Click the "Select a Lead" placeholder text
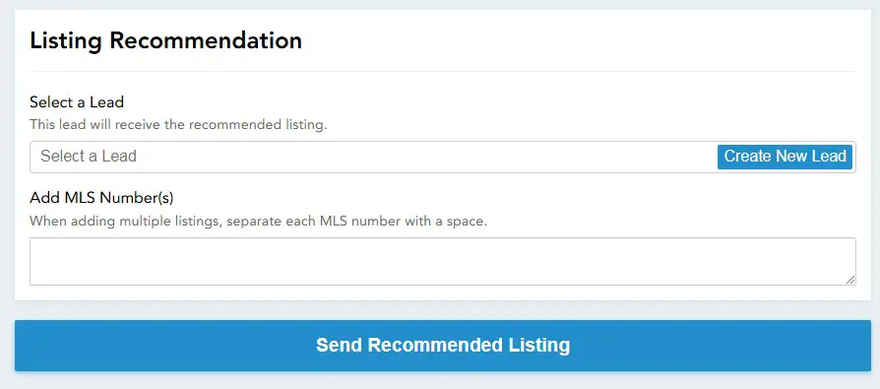 click(x=89, y=156)
